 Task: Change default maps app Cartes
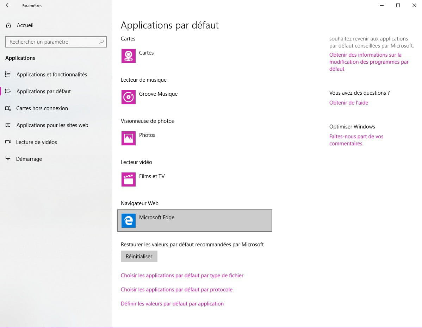[194, 56]
